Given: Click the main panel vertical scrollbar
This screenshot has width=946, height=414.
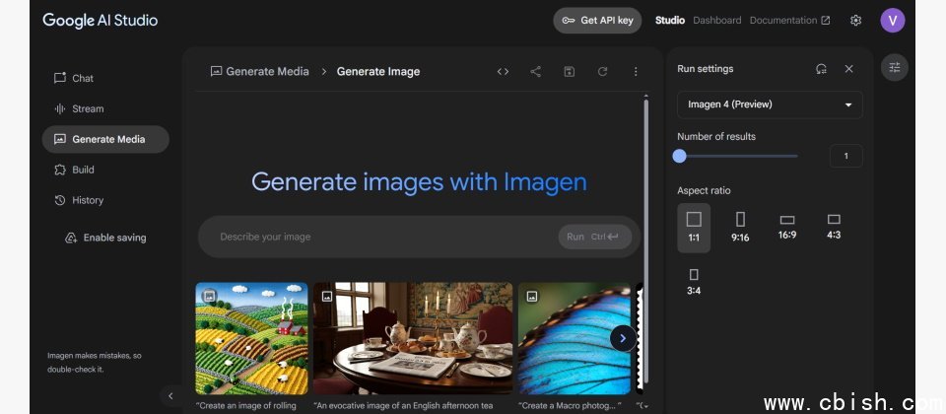Looking at the screenshot, I should point(646,241).
